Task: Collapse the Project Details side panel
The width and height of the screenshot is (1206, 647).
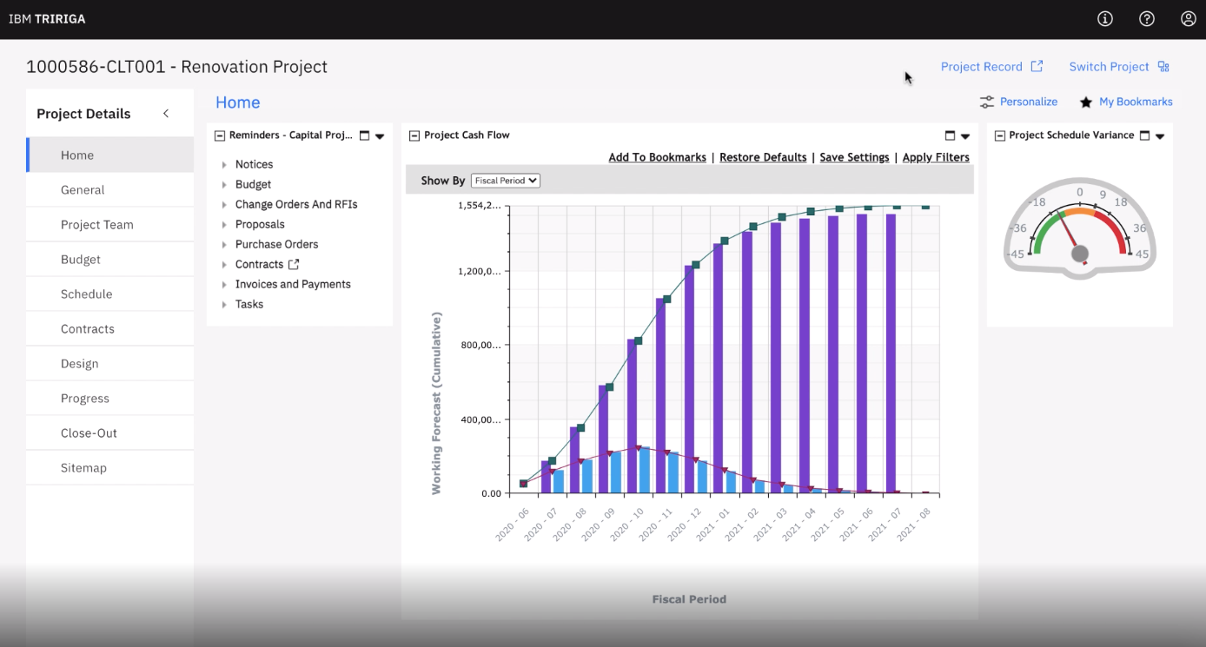Action: click(x=166, y=114)
